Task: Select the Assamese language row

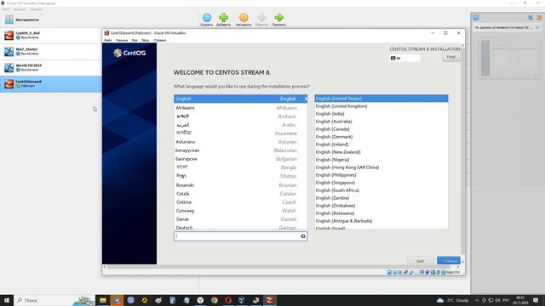Action: coord(240,133)
